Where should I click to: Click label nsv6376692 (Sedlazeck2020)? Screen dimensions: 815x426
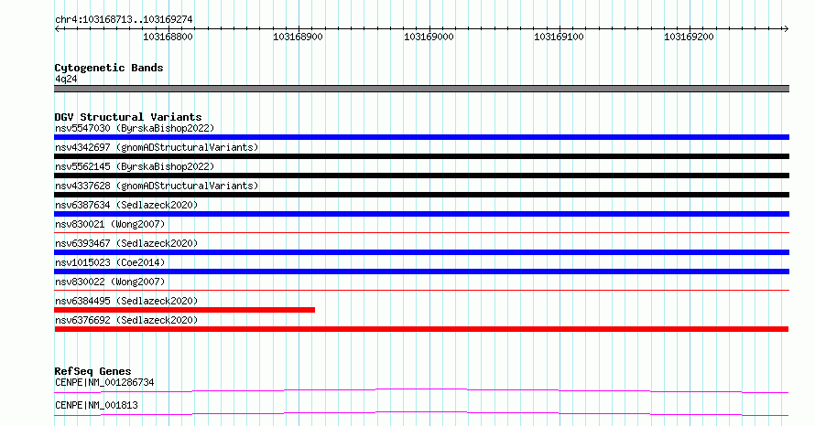(126, 320)
